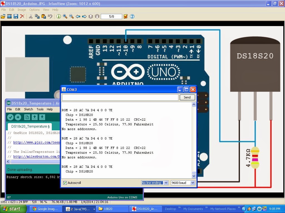285x213 pixels.
Task: Click the Undo arrow icon in IrfanView
Action: [x=50, y=16]
